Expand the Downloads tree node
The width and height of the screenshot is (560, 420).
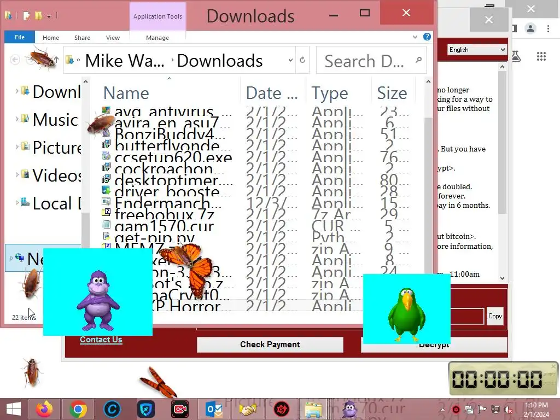(17, 91)
